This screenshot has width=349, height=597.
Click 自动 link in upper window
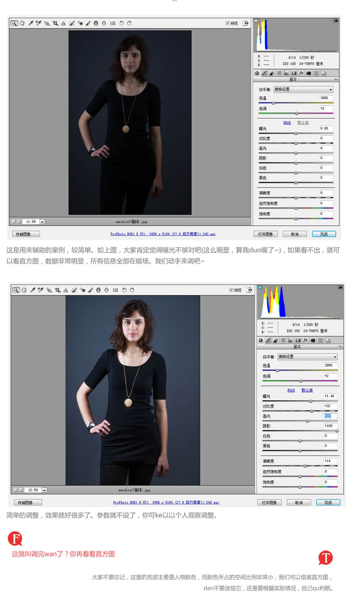coord(287,123)
